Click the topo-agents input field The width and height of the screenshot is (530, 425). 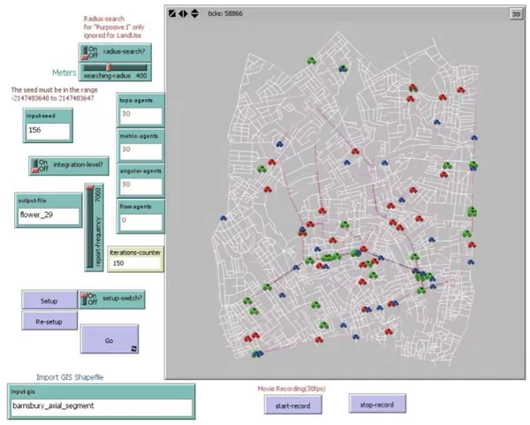140,116
